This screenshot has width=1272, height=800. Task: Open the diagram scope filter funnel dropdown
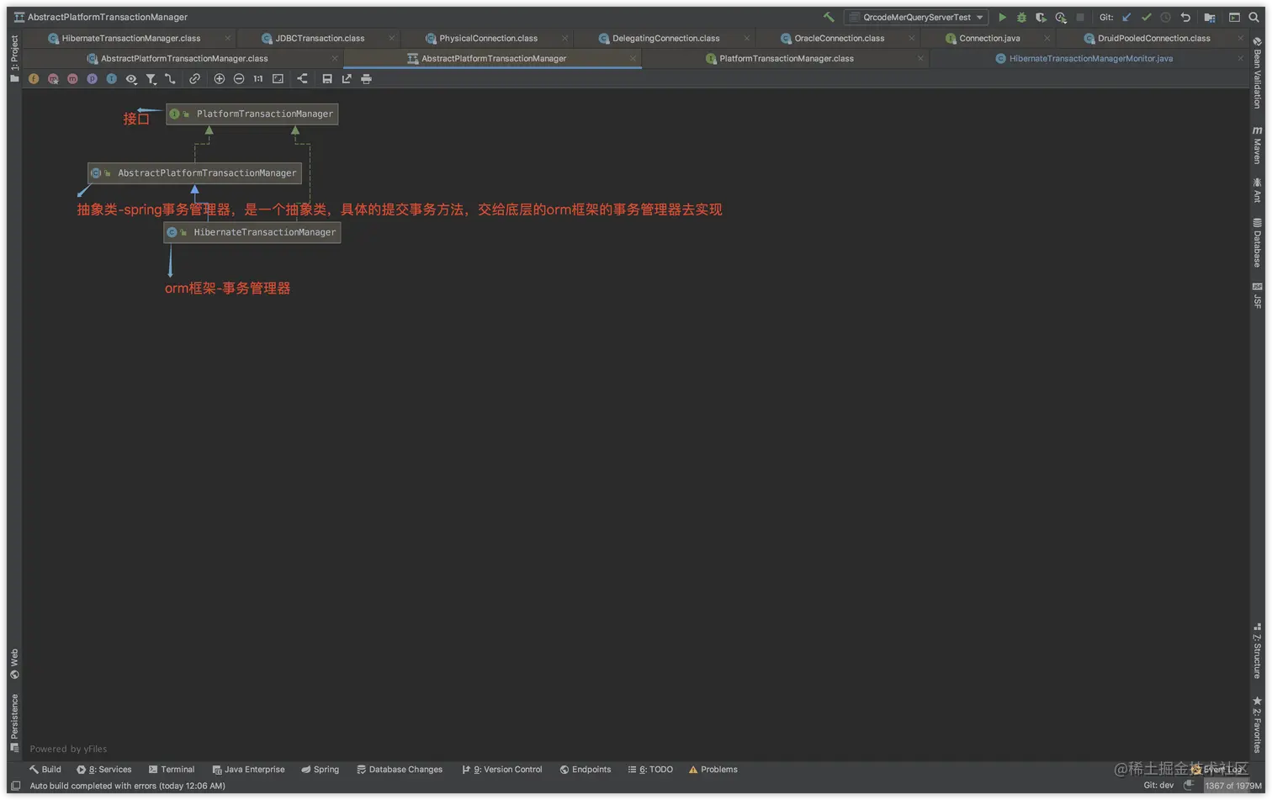(151, 79)
